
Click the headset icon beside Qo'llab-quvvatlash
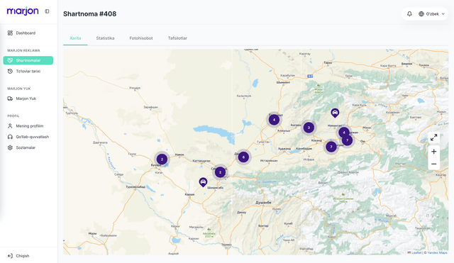[10, 137]
